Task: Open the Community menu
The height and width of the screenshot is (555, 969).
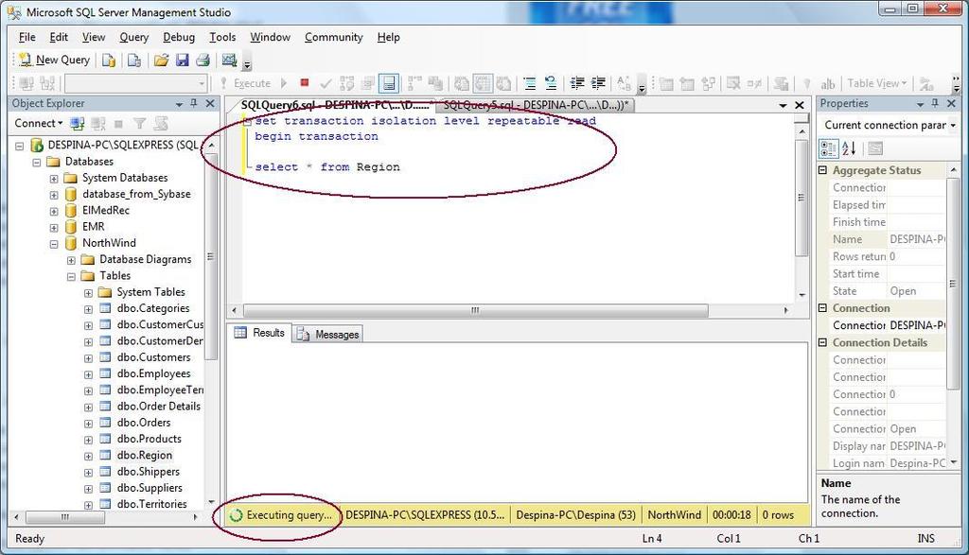Action: point(334,37)
